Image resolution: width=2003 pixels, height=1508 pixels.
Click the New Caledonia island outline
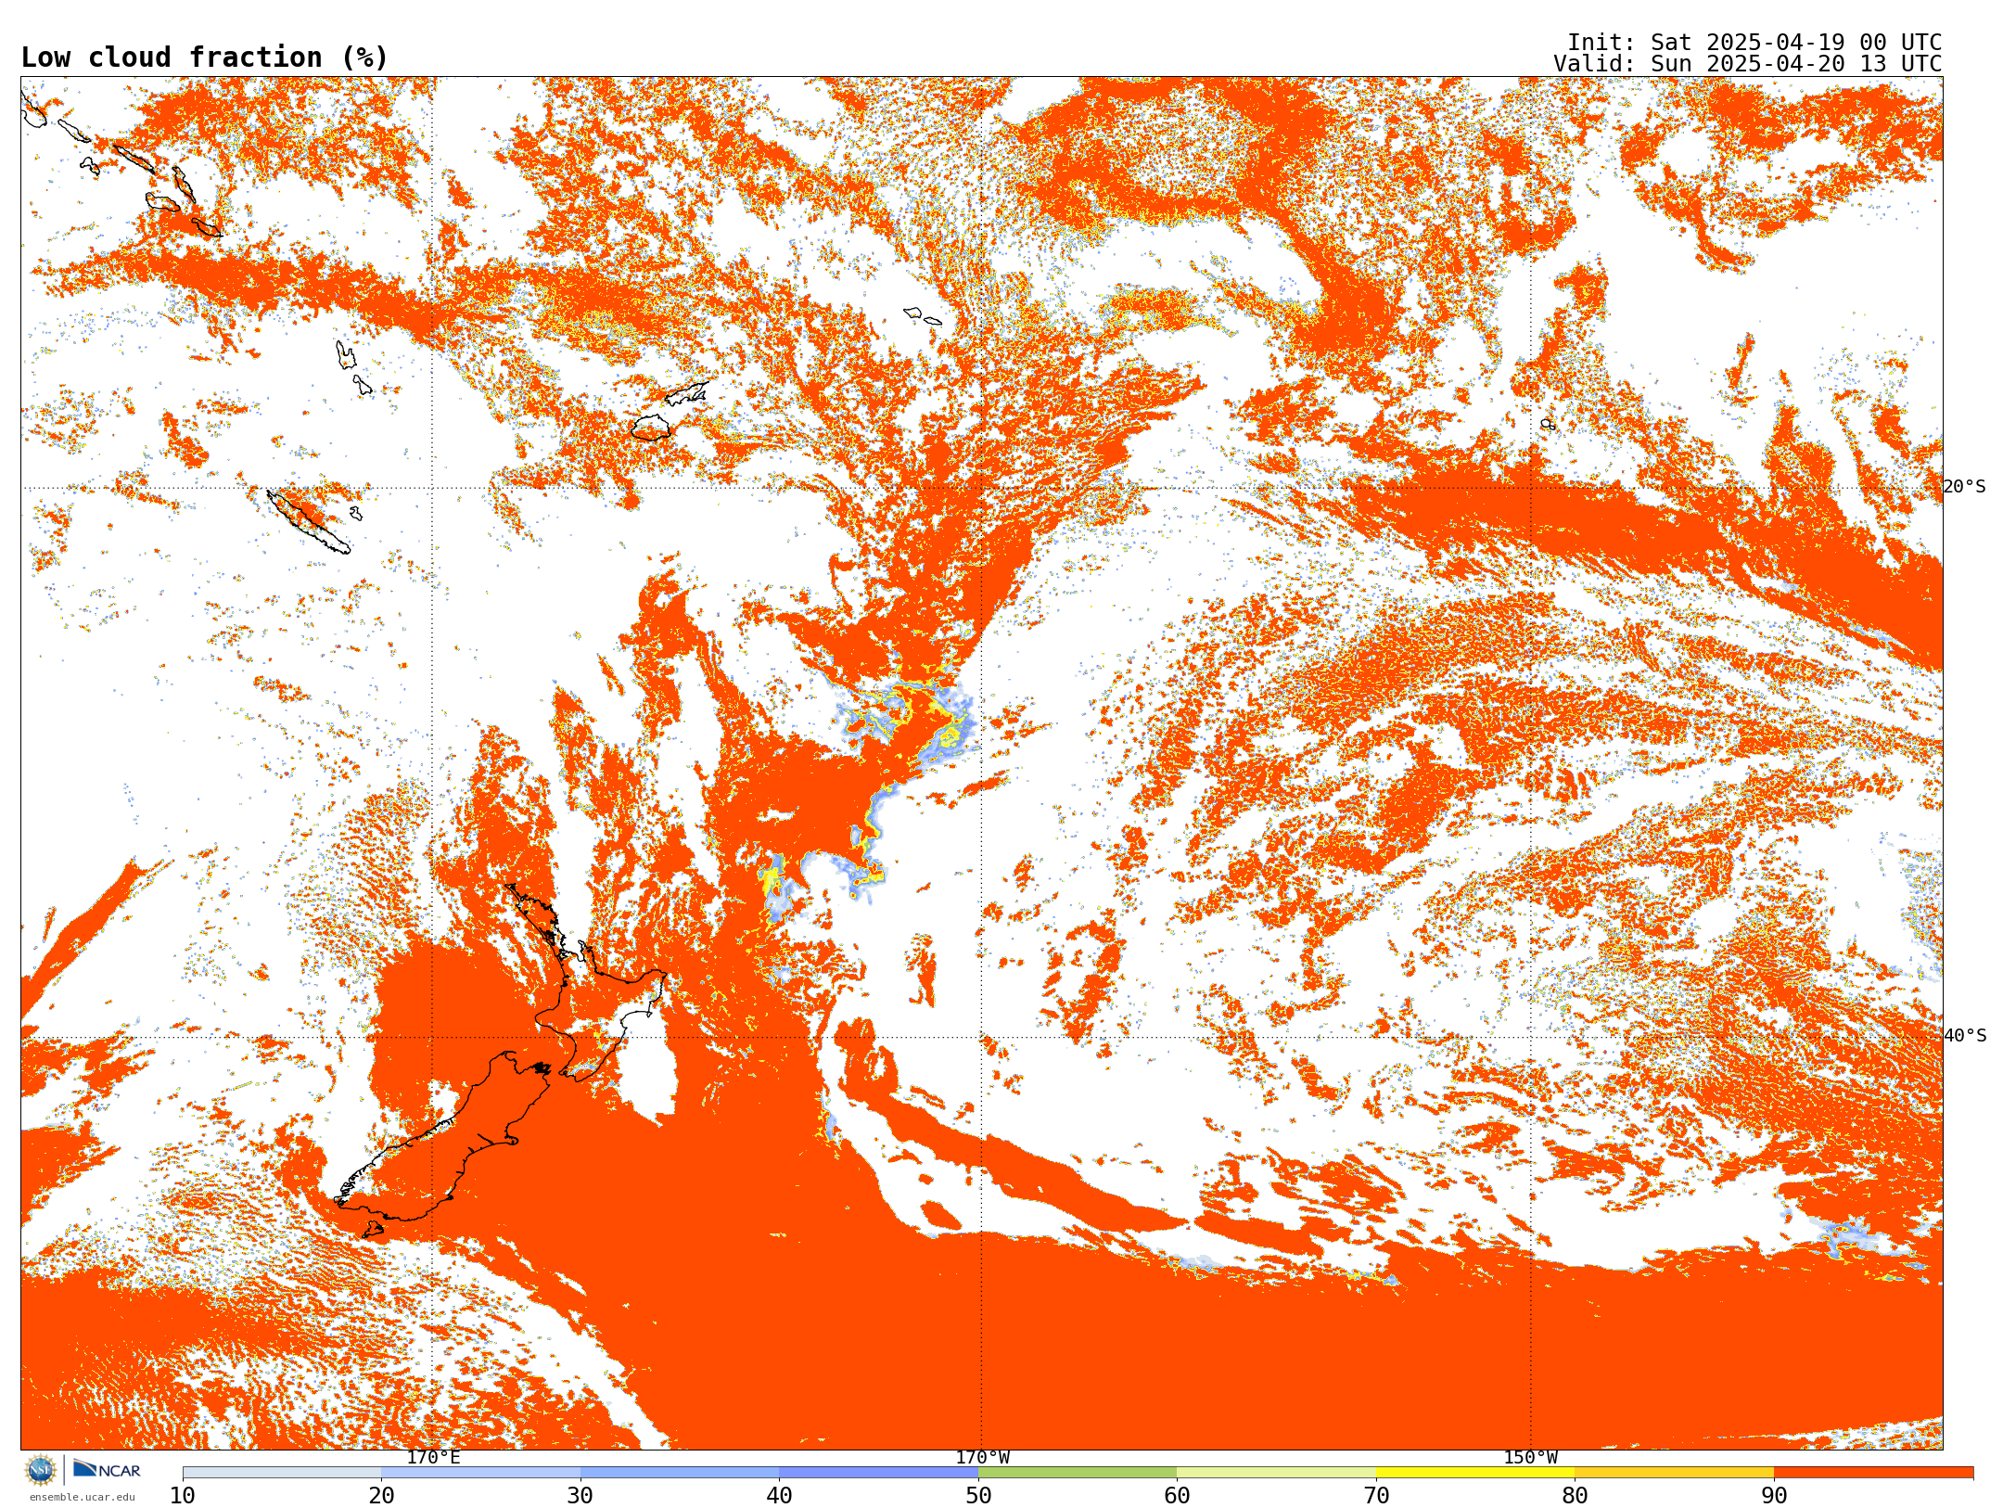[308, 522]
